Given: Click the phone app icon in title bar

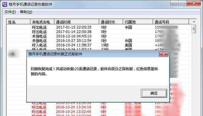Looking at the screenshot, I should (5, 4).
